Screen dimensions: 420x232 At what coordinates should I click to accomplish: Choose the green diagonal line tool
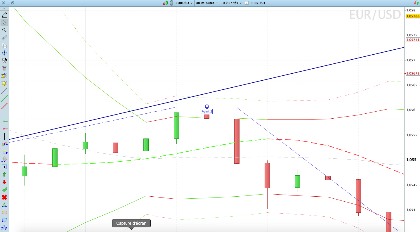[x=4, y=98]
